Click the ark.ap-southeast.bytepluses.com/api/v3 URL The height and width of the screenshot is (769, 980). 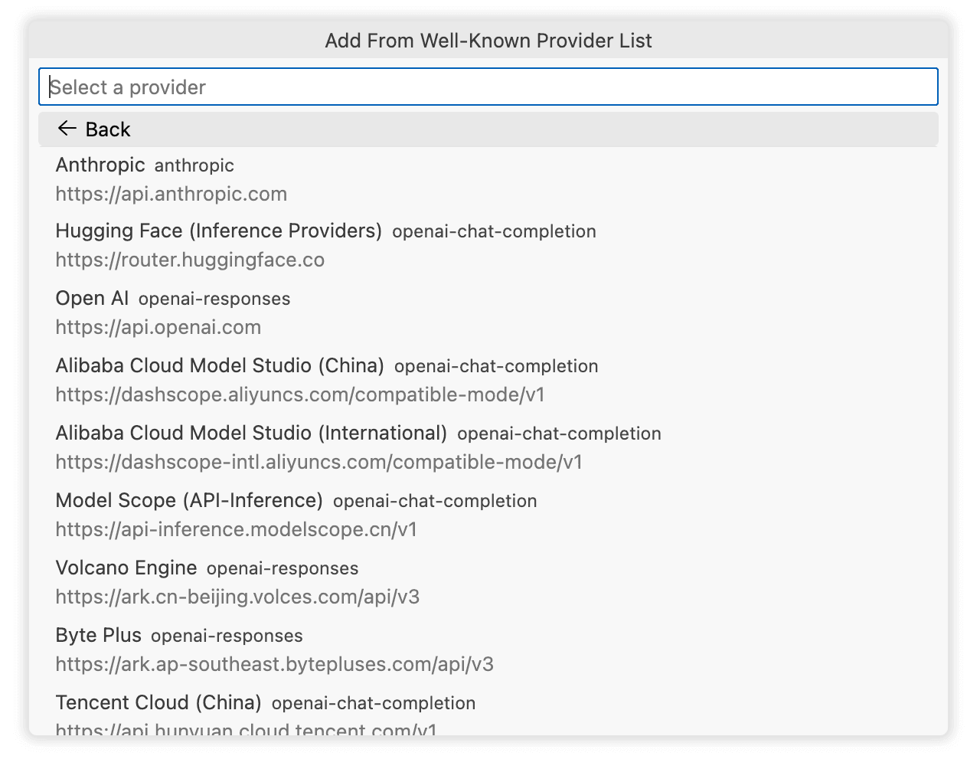275,664
